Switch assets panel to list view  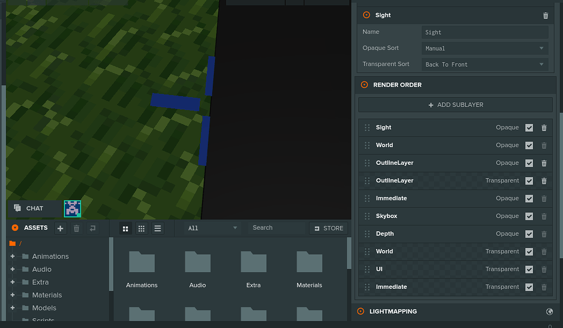pyautogui.click(x=157, y=228)
